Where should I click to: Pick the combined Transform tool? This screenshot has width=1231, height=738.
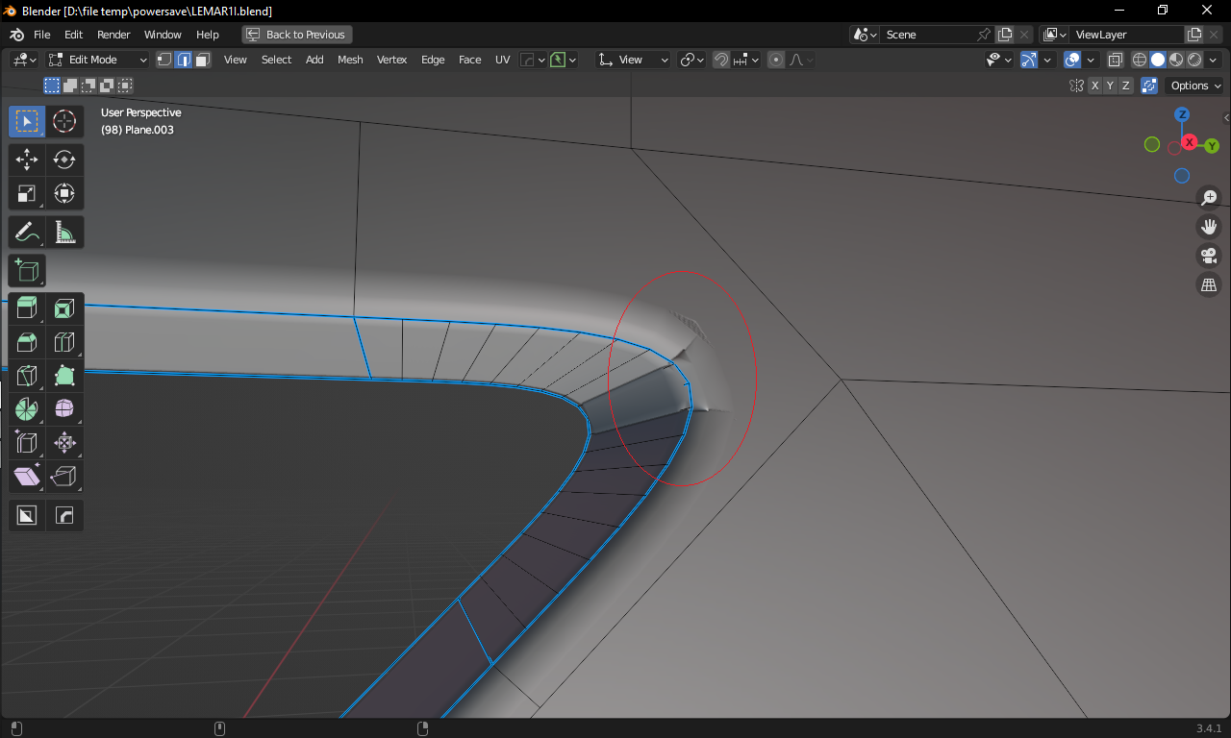tap(64, 193)
